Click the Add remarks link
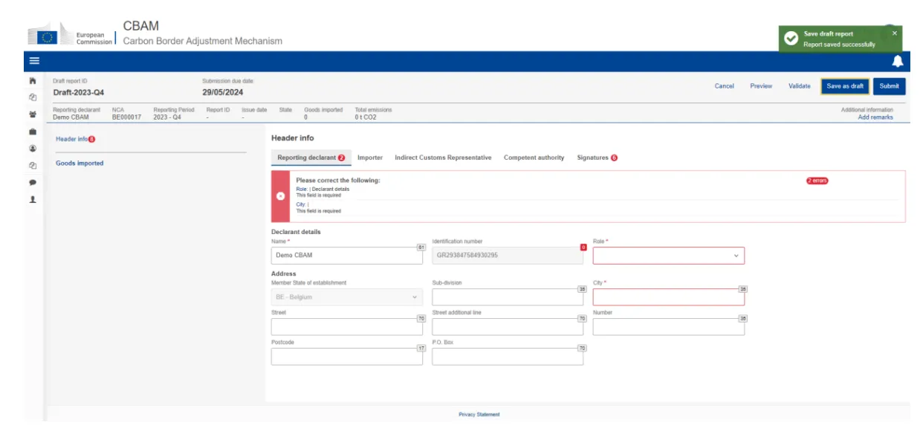This screenshot has width=920, height=434. (x=875, y=117)
